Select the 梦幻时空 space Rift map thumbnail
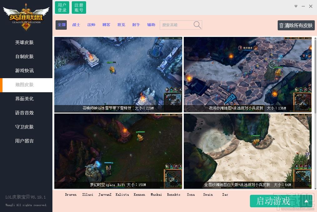The image size is (317, 212). tap(118, 151)
